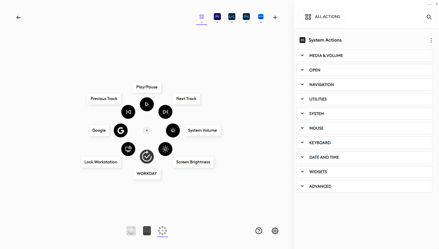Switch to the Zoom profile
The height and width of the screenshot is (249, 439).
(261, 17)
